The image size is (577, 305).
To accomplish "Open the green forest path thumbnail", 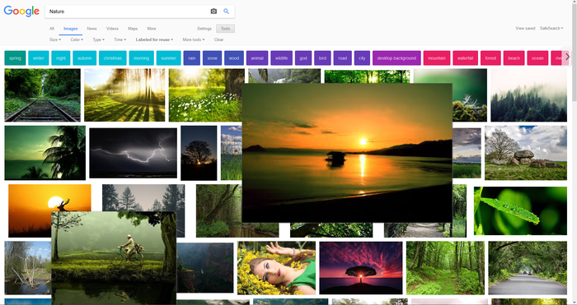I will point(445,267).
